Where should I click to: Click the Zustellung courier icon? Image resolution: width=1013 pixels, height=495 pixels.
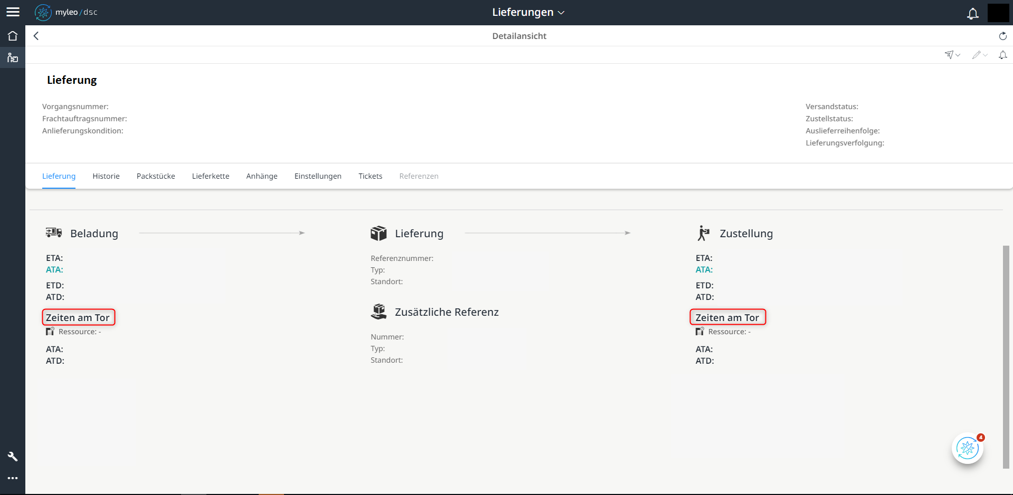coord(703,233)
